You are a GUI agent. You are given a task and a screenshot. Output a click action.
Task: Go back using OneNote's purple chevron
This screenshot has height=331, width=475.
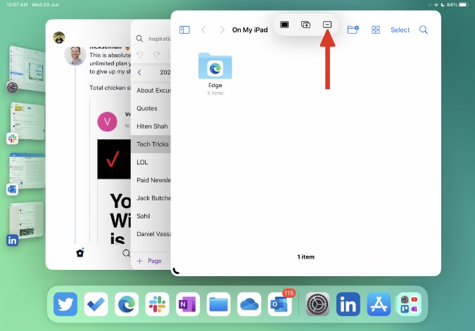click(139, 72)
